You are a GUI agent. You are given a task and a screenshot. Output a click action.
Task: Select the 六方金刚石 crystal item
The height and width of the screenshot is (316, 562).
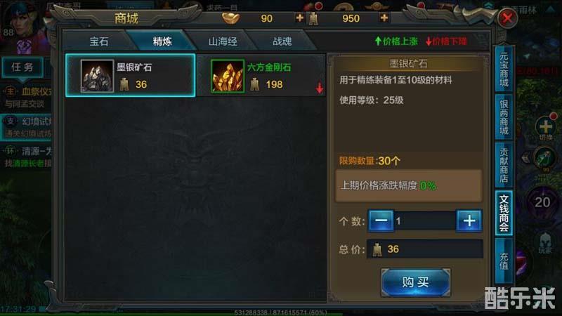[261, 76]
